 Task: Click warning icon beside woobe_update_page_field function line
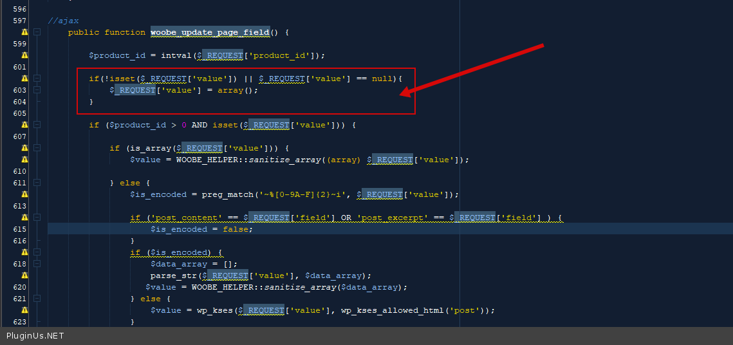24,32
